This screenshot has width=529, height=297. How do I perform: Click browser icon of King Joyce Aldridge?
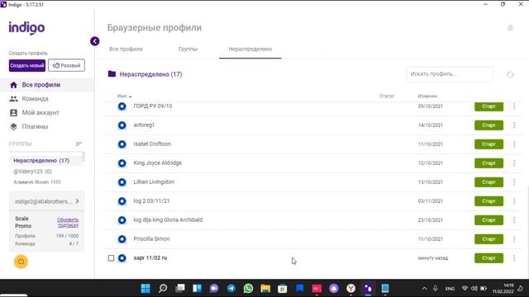click(122, 163)
